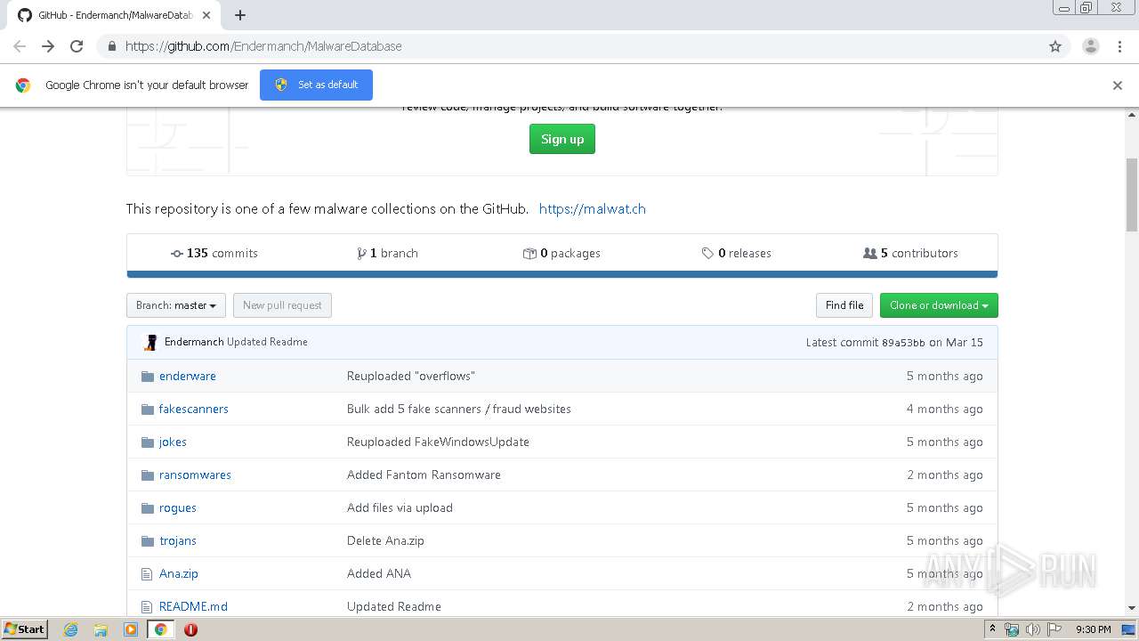Open the 0 packages tab
This screenshot has width=1139, height=641.
tap(561, 254)
